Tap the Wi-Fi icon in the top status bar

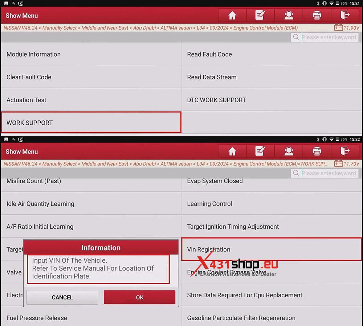[331, 3]
